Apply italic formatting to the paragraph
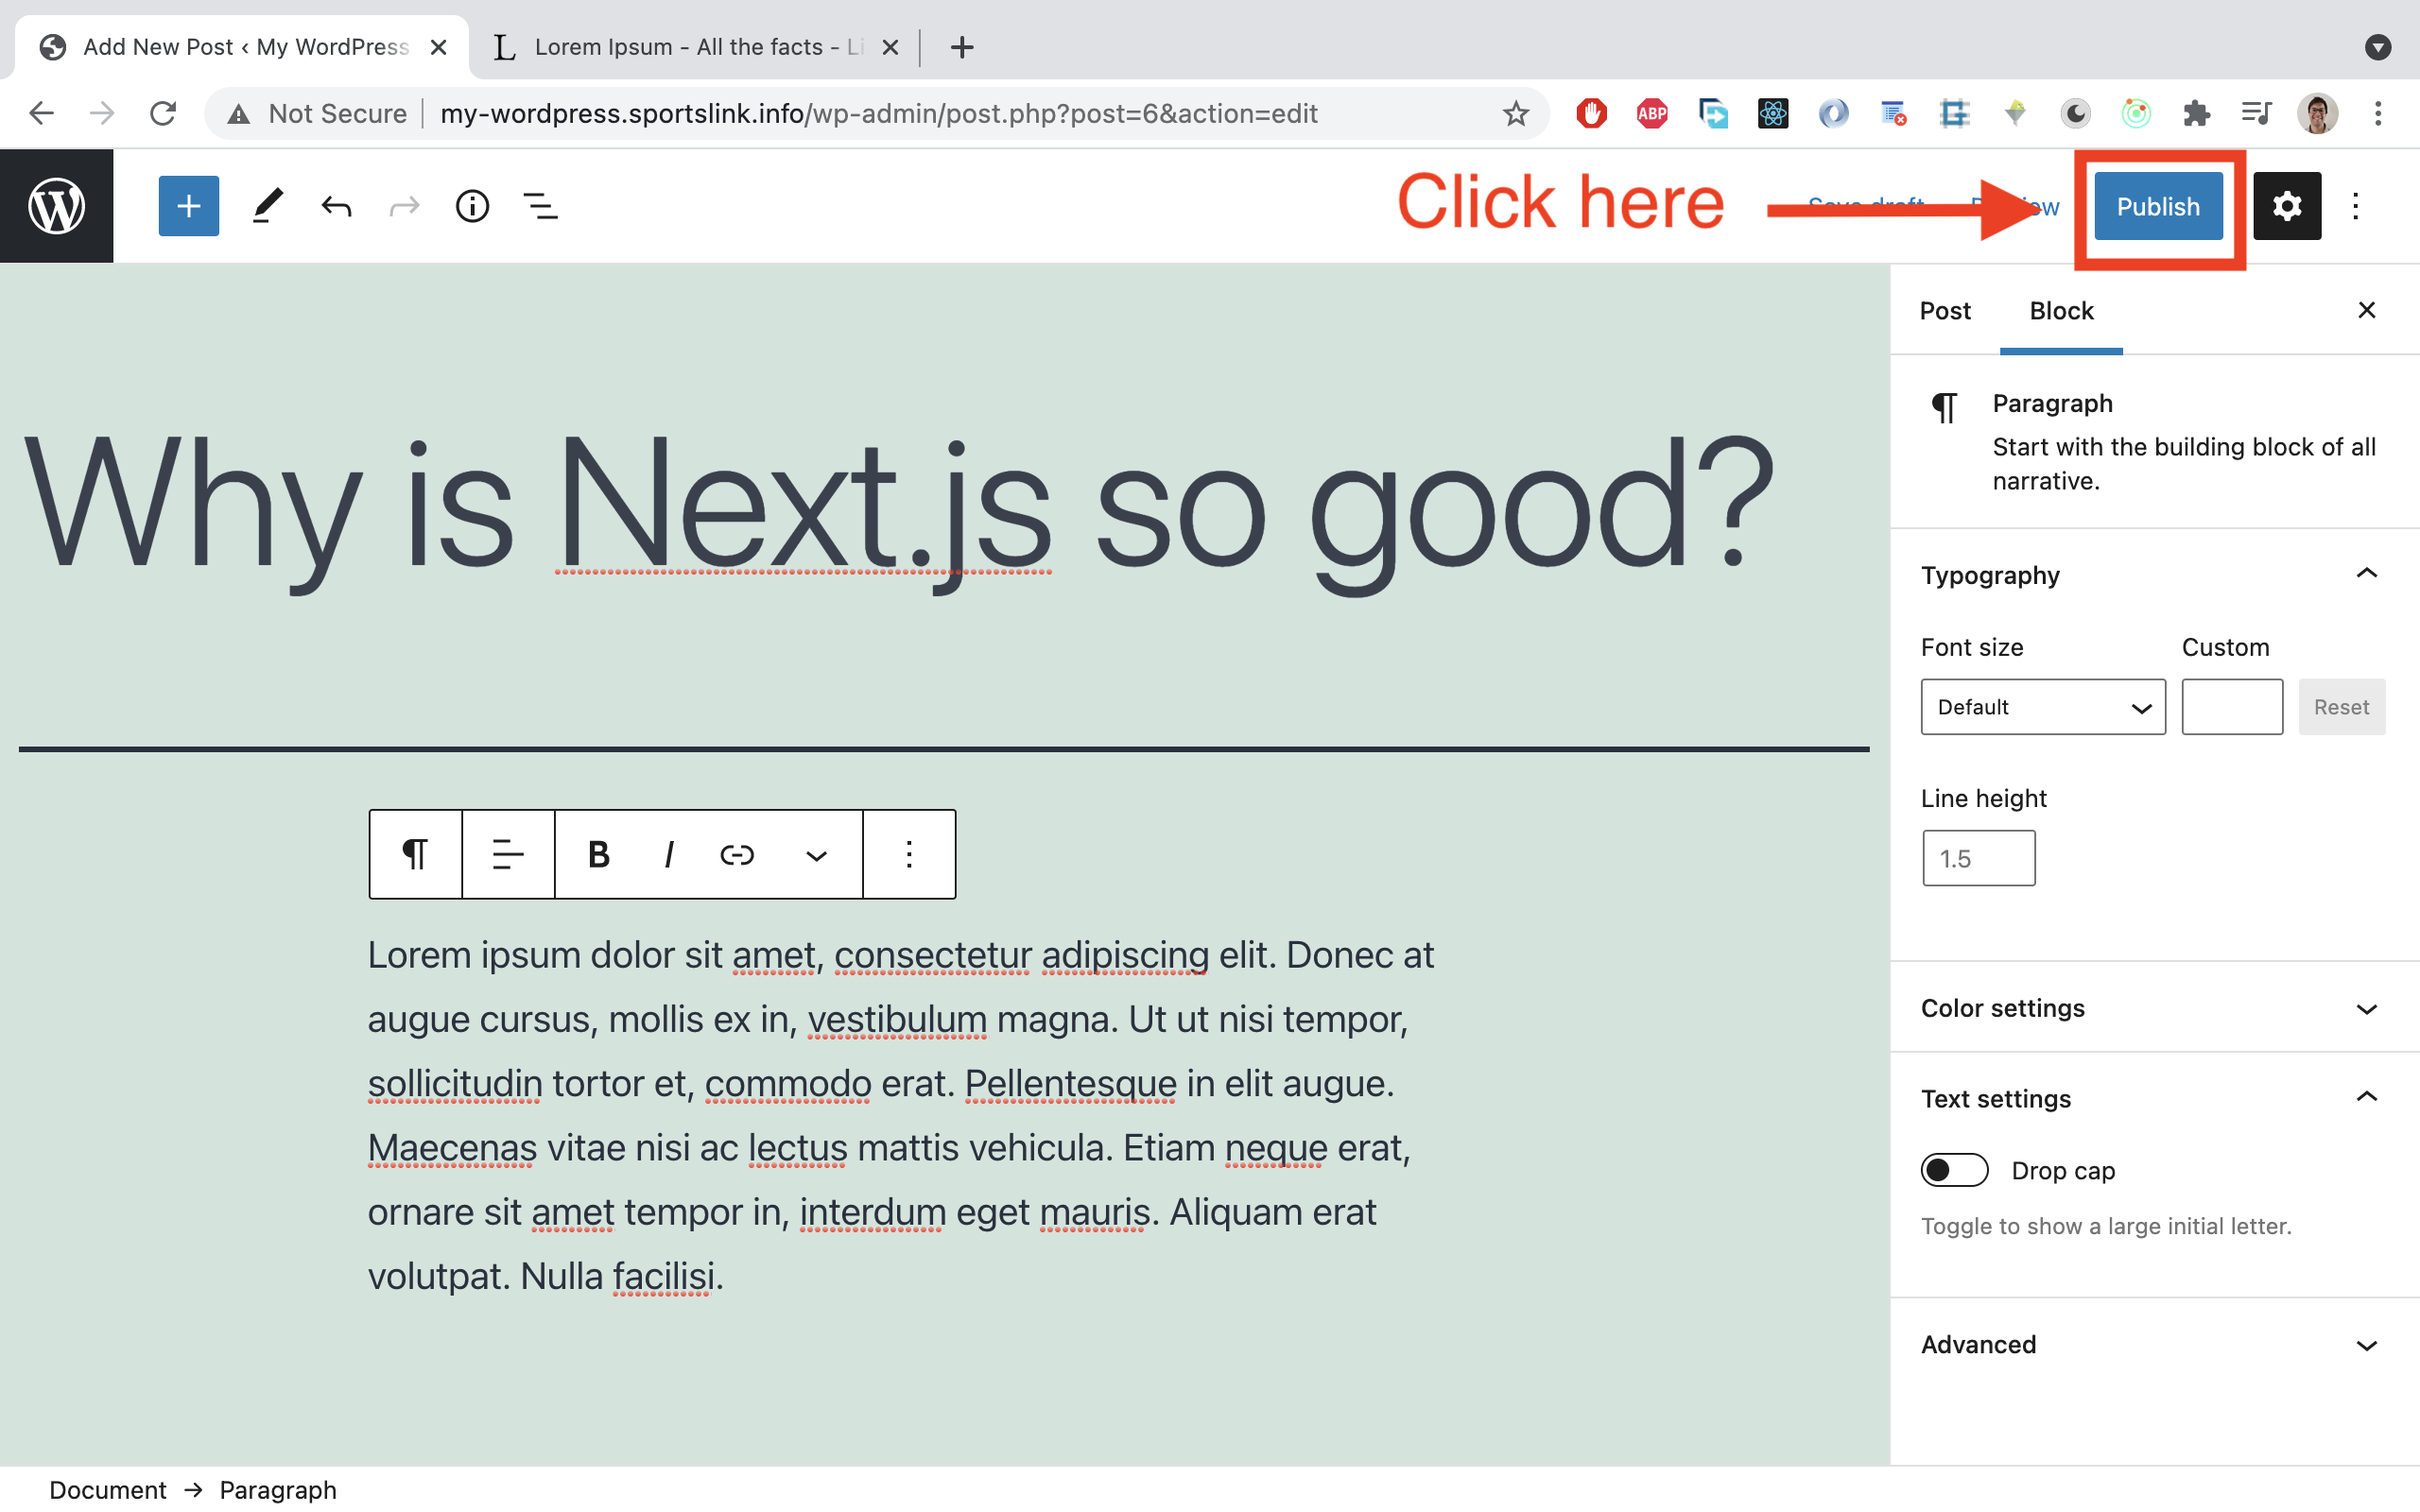Image resolution: width=2420 pixels, height=1512 pixels. tap(667, 854)
